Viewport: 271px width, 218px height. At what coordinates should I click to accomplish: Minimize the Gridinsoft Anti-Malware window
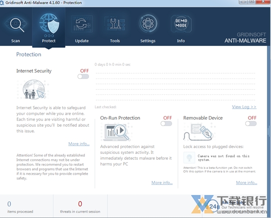click(243, 2)
